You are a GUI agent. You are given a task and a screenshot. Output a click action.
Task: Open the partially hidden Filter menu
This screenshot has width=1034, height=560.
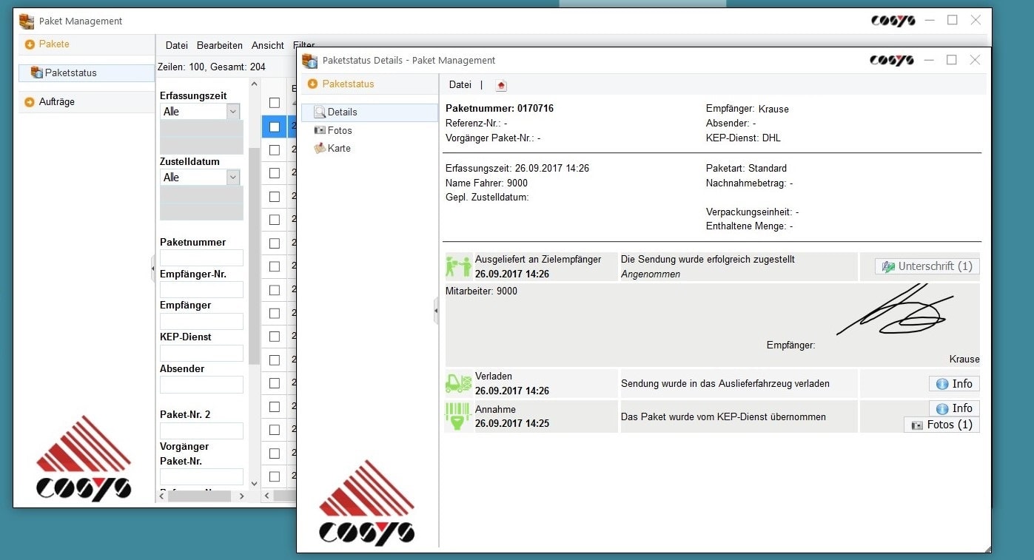click(x=303, y=45)
